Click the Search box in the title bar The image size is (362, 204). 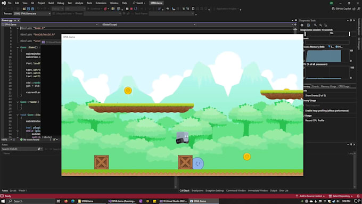point(139,3)
